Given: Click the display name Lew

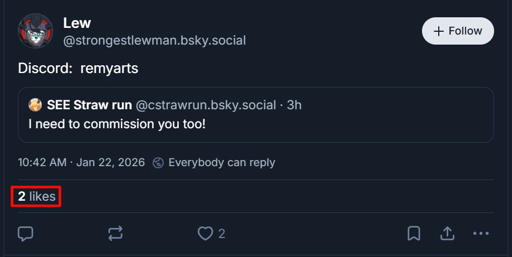Looking at the screenshot, I should [x=77, y=23].
